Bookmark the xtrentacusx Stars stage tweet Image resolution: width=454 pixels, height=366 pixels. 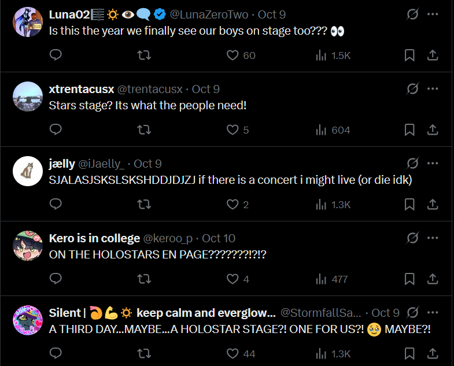[x=409, y=130]
